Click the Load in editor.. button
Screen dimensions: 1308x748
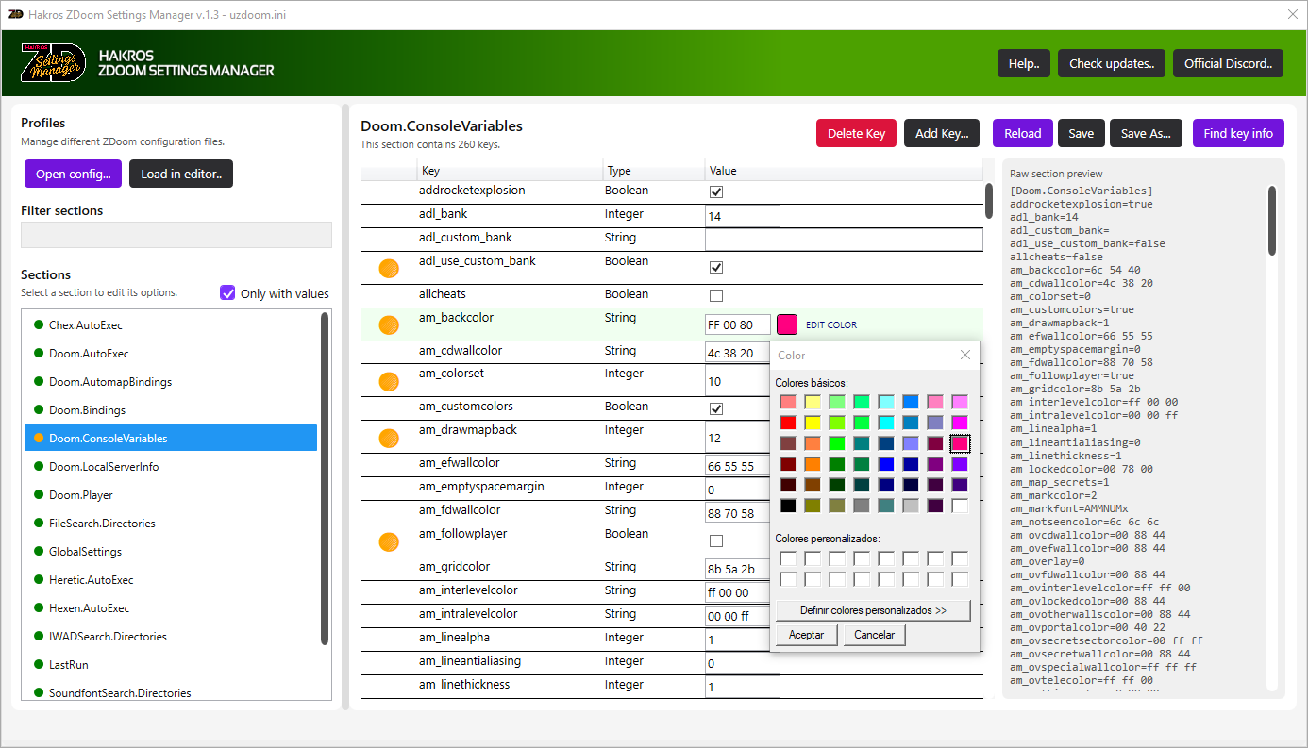pyautogui.click(x=181, y=174)
